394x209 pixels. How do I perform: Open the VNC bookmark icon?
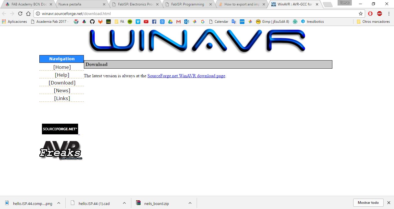click(108, 22)
